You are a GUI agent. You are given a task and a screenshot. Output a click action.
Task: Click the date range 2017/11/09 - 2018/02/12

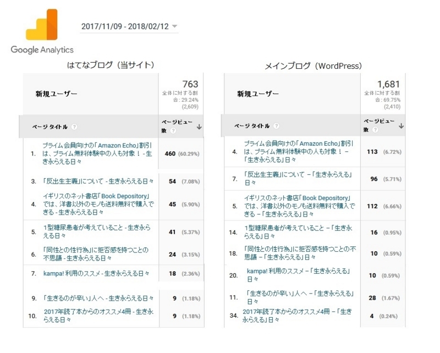(x=125, y=26)
